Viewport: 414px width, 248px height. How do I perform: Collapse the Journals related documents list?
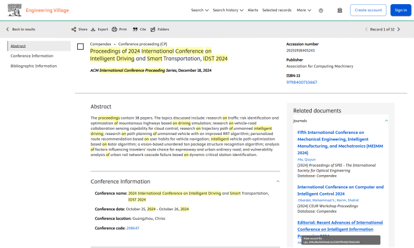click(x=386, y=120)
